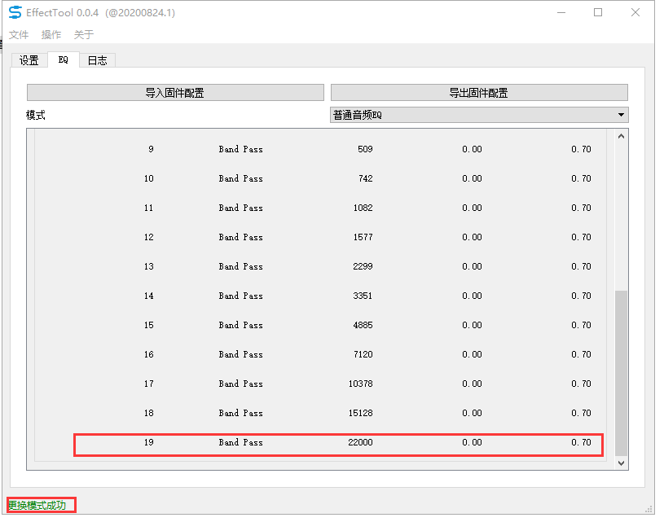Select frequency value 15128 in band 18
Screen dimensions: 664x522
point(360,413)
